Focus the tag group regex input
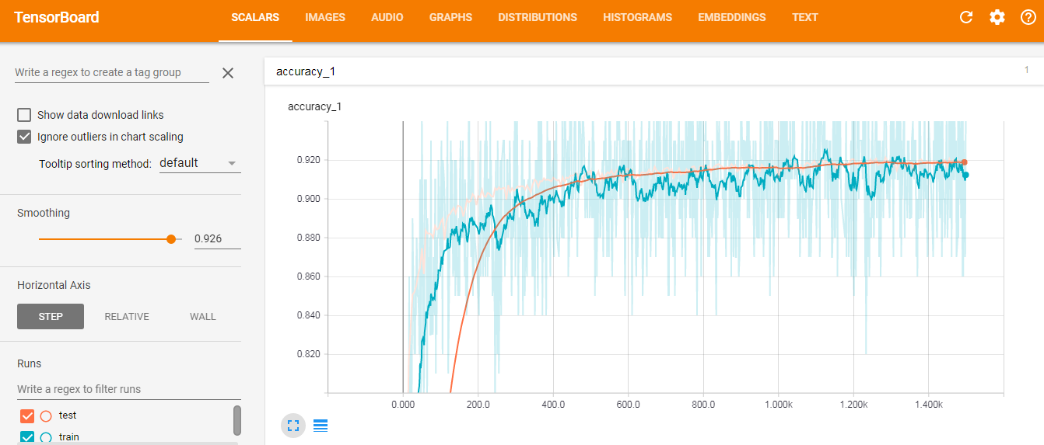Viewport: 1044px width, 445px height. pos(112,72)
